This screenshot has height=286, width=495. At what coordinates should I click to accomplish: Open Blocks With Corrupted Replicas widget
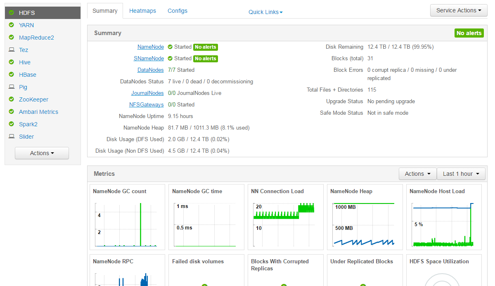click(286, 271)
